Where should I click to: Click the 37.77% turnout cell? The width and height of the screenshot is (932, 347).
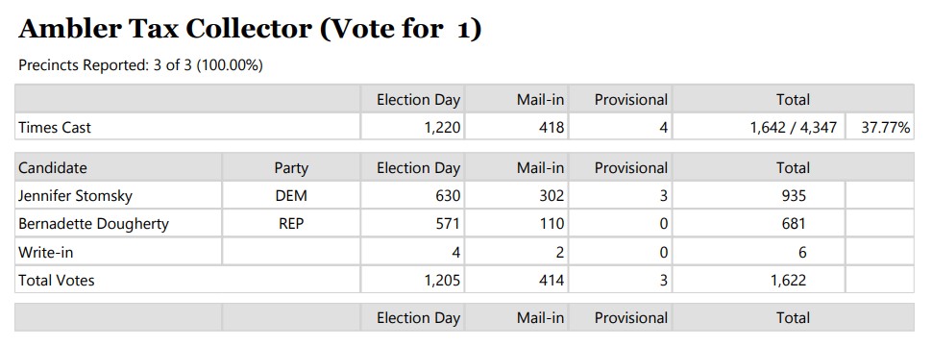pyautogui.click(x=886, y=127)
